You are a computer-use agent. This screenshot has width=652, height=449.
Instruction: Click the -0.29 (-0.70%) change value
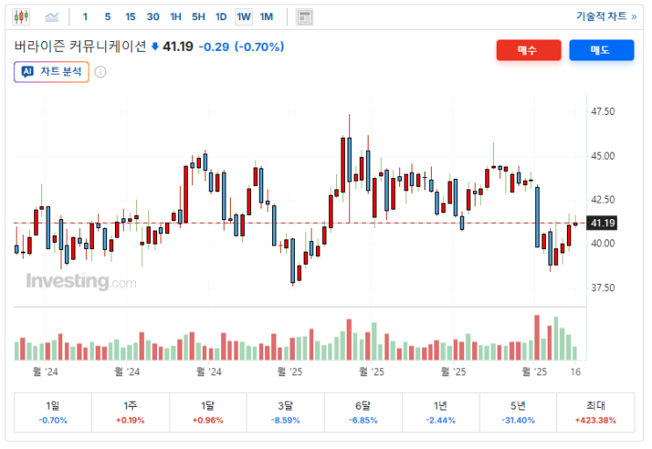[x=241, y=46]
